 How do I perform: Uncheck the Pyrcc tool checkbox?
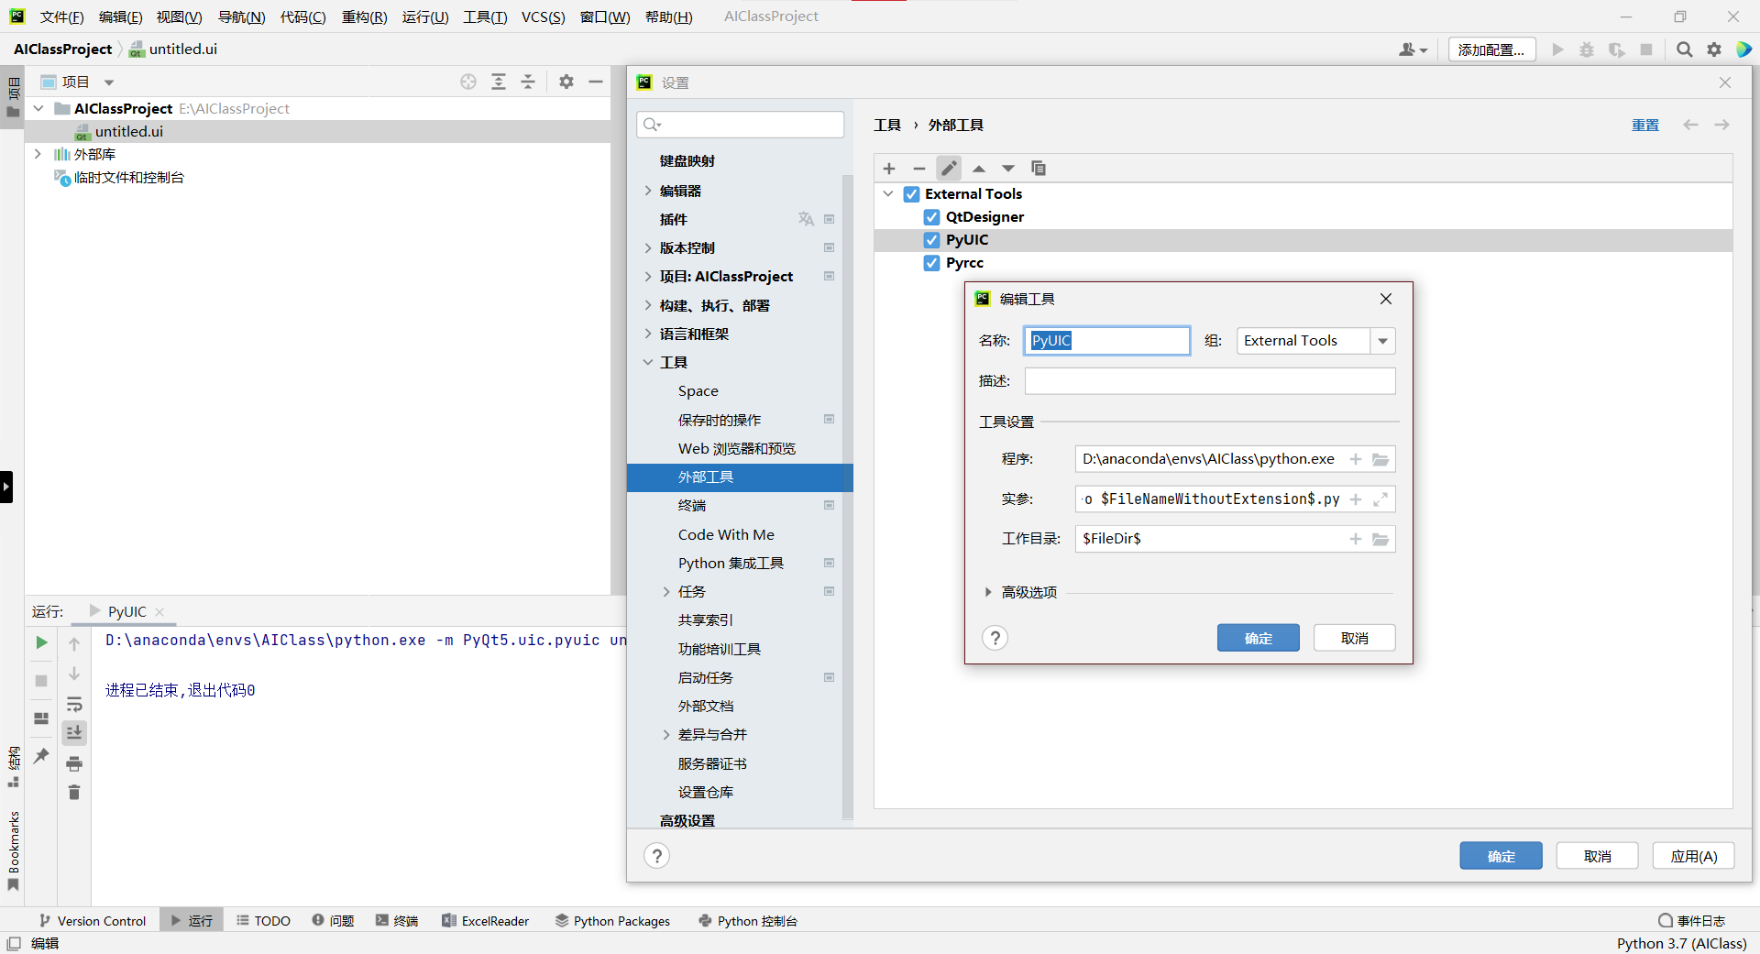point(932,263)
